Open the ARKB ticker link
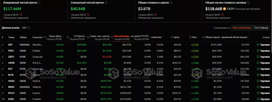The image size is (272, 102). pyautogui.click(x=11, y=63)
